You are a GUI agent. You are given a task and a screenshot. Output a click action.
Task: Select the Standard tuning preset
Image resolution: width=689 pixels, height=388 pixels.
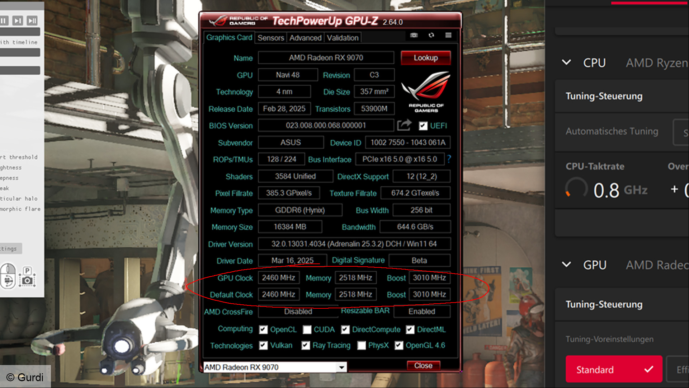click(614, 369)
